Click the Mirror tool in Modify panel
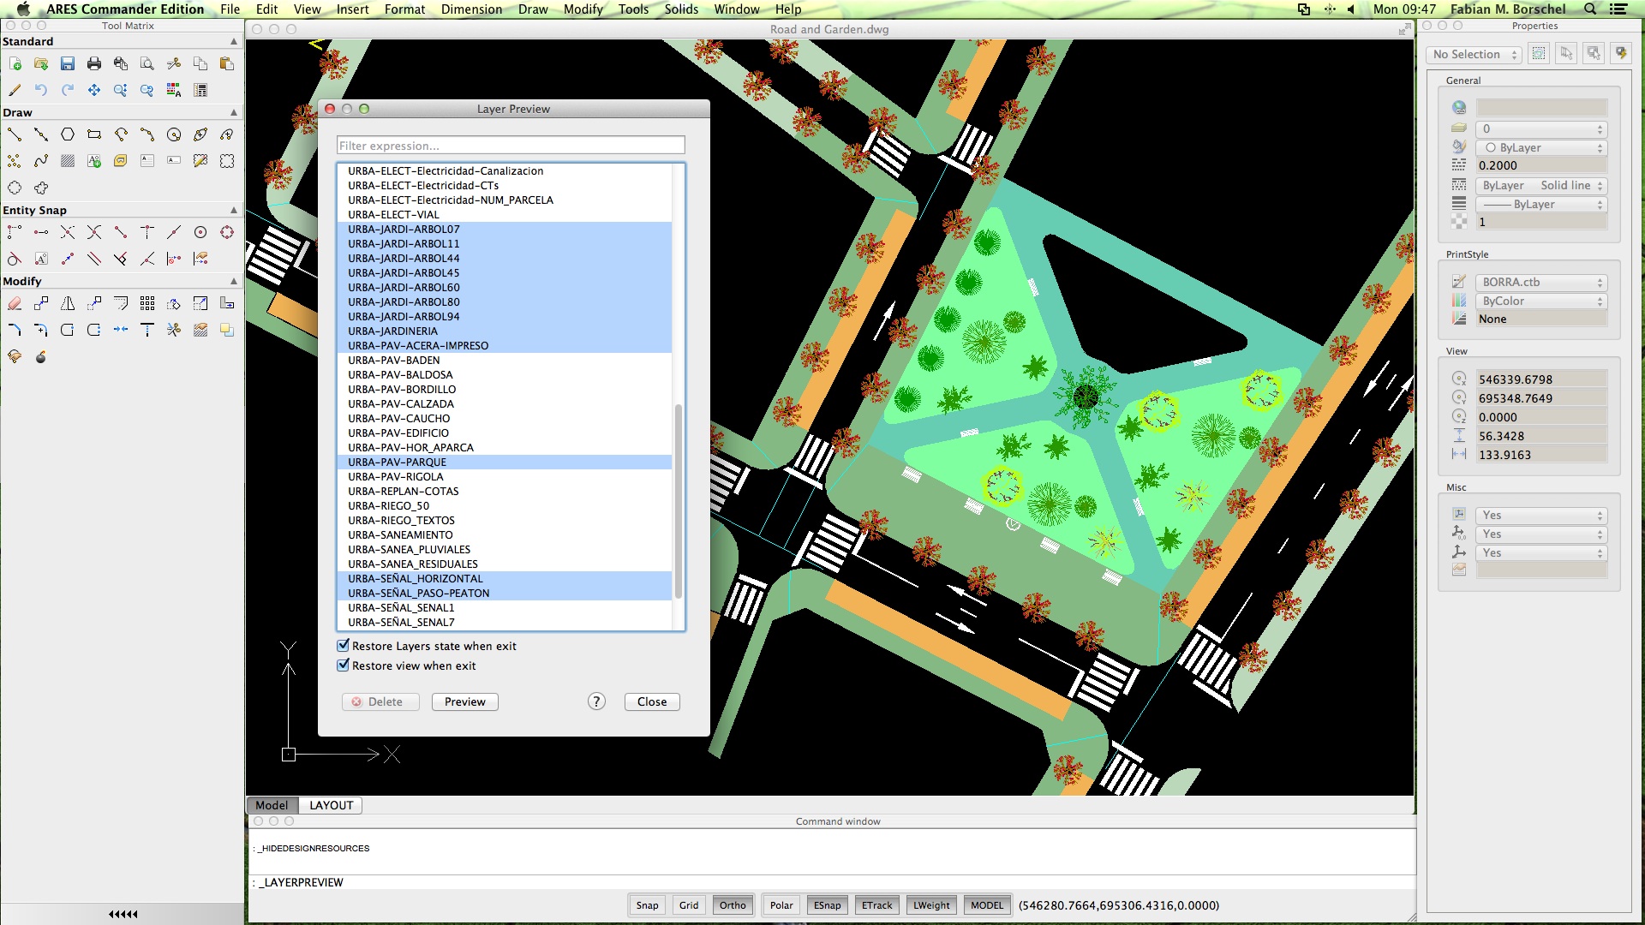This screenshot has height=925, width=1645. click(68, 303)
